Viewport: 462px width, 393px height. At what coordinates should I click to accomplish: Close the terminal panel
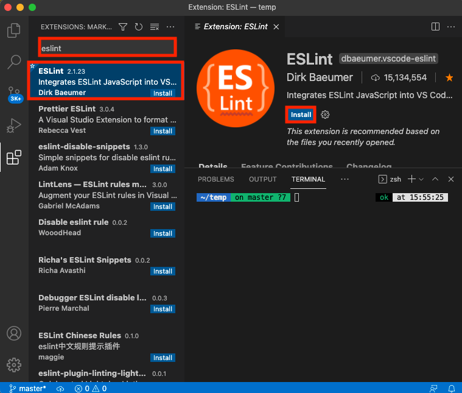click(x=451, y=179)
